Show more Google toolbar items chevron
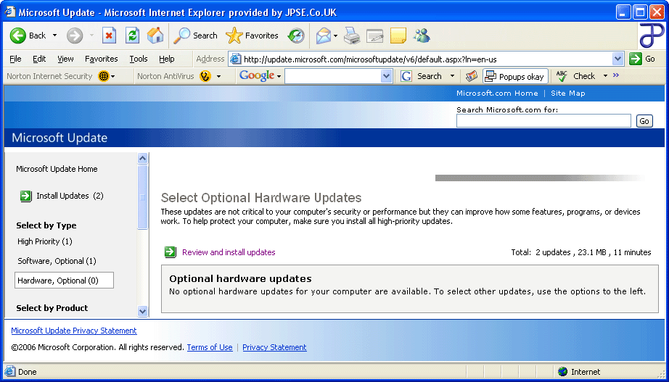This screenshot has width=669, height=382. (615, 75)
